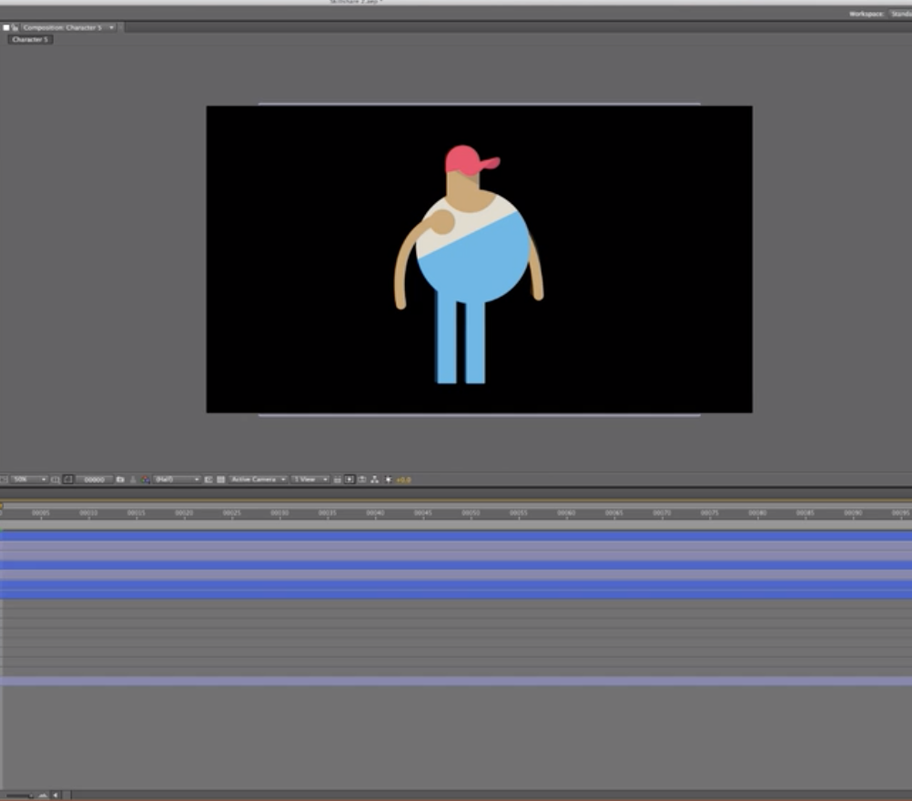
Task: Click the zoom in mountains icon in timeline
Action: (42, 795)
